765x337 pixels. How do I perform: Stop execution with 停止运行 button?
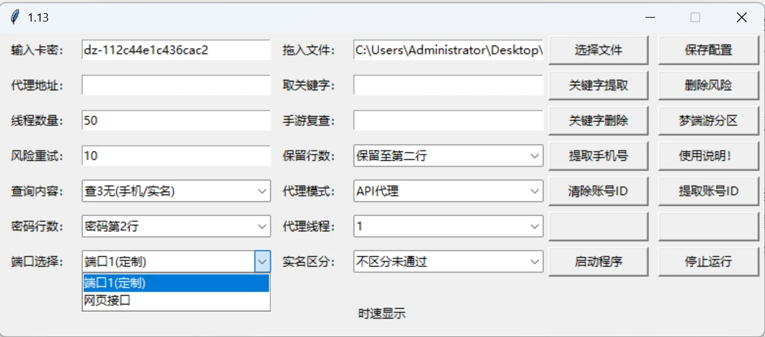click(708, 261)
